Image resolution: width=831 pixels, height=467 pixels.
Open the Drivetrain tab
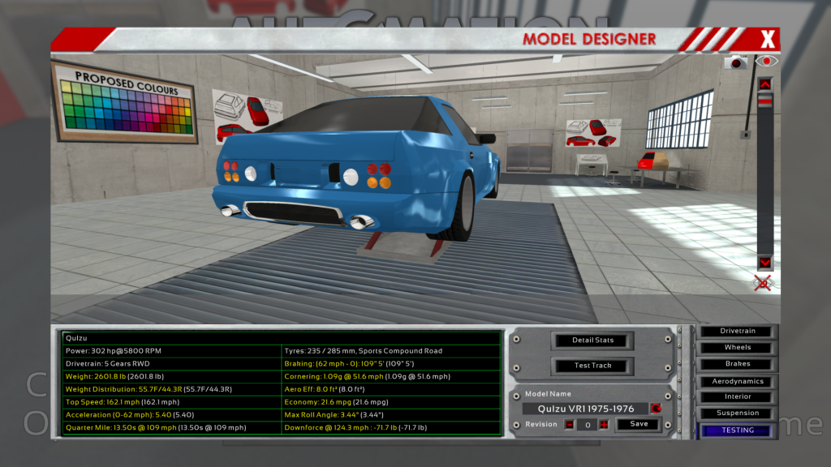click(737, 331)
